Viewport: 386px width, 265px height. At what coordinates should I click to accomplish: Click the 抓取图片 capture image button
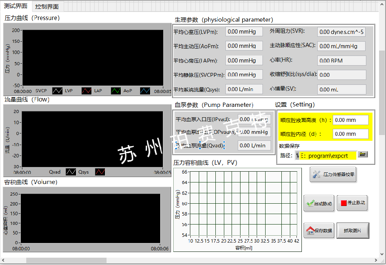point(353,231)
